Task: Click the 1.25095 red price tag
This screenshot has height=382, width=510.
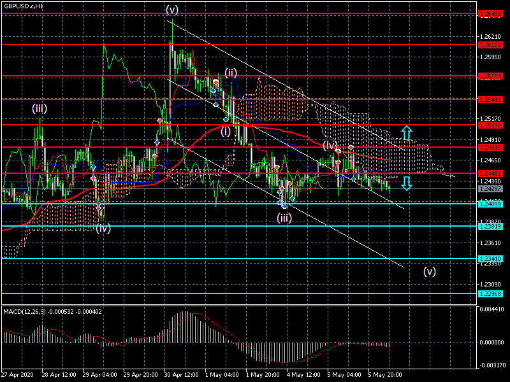Action: click(490, 125)
